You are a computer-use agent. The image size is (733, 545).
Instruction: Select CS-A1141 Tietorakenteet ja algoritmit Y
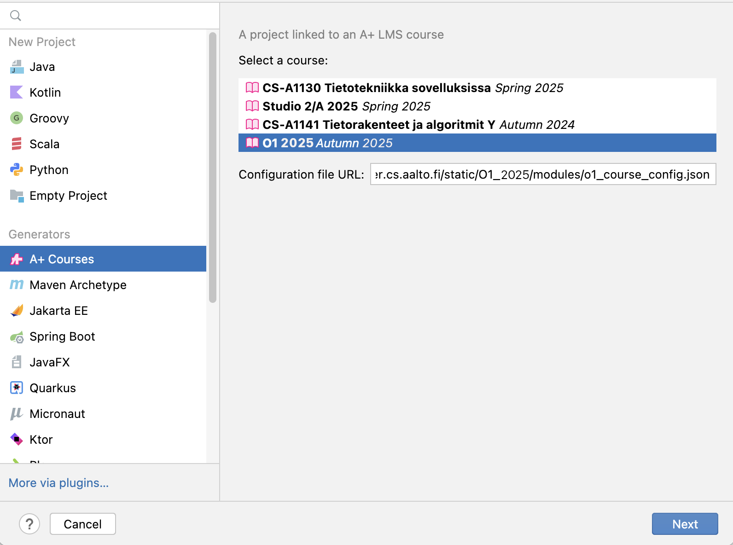378,125
